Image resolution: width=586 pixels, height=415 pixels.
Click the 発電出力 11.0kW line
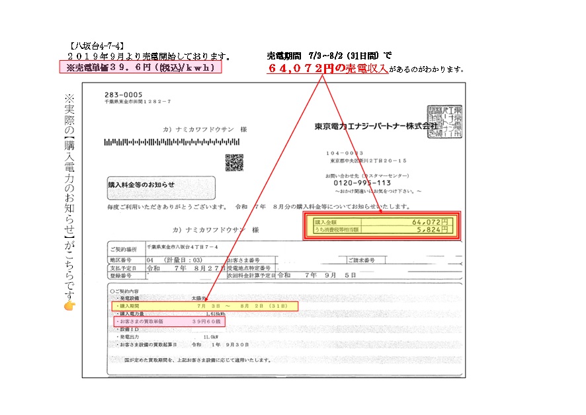click(165, 336)
